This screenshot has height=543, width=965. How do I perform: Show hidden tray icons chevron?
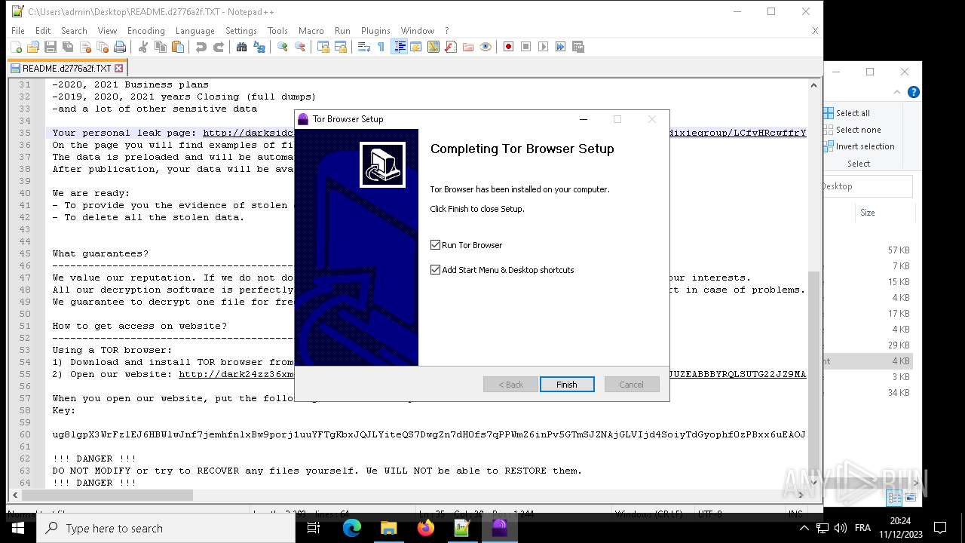pos(804,528)
